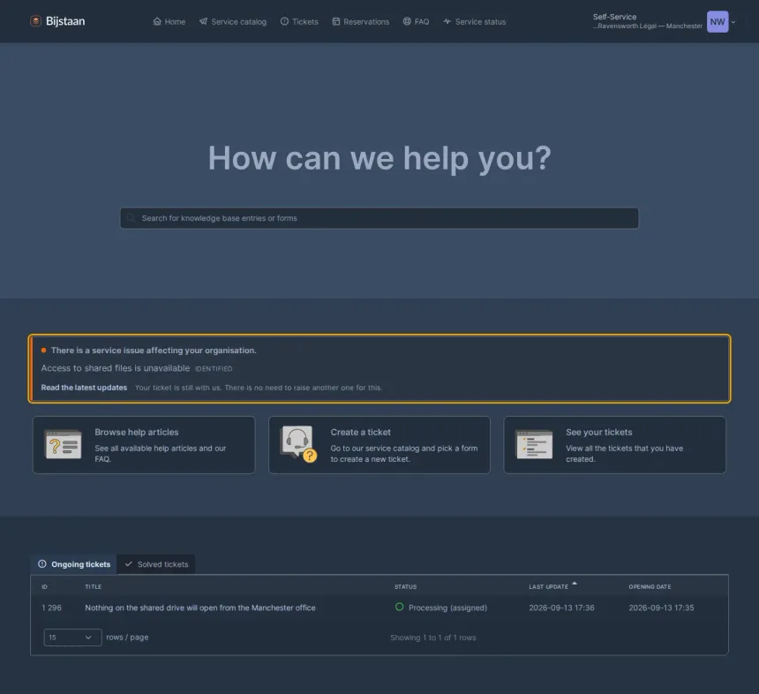Screen dimensions: 759x694
Task: Open the Create a ticket card
Action: [x=379, y=445]
